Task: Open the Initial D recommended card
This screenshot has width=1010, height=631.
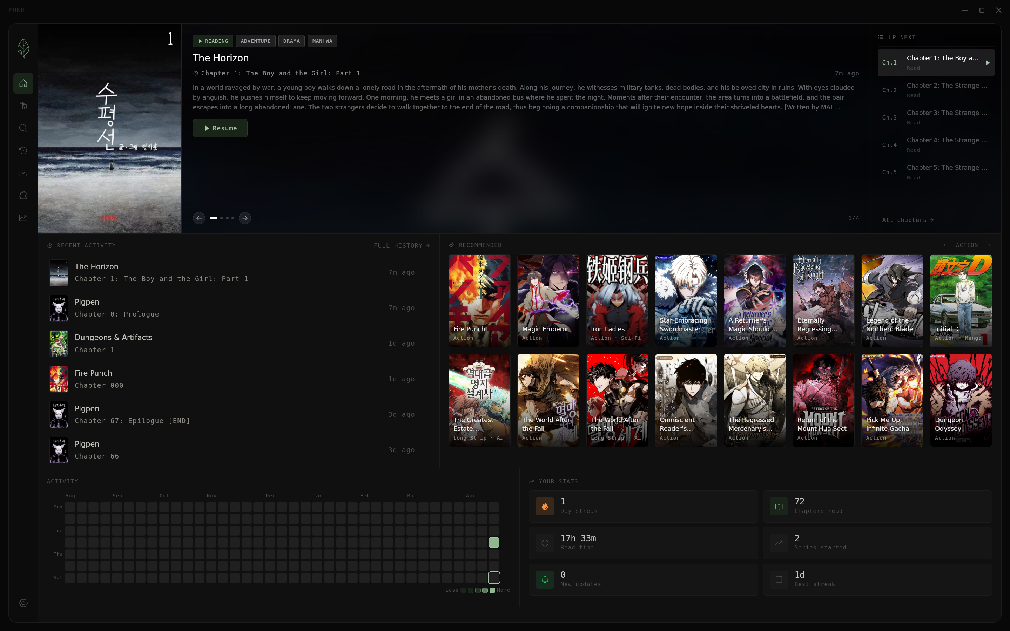Action: [961, 300]
